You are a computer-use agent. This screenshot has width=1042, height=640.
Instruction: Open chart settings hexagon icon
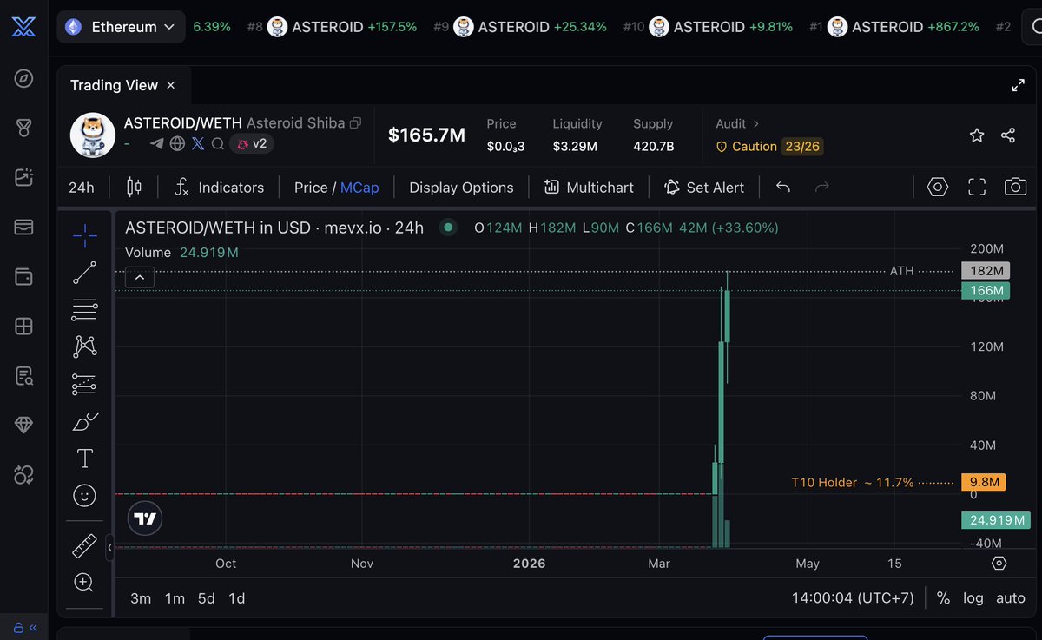(938, 187)
